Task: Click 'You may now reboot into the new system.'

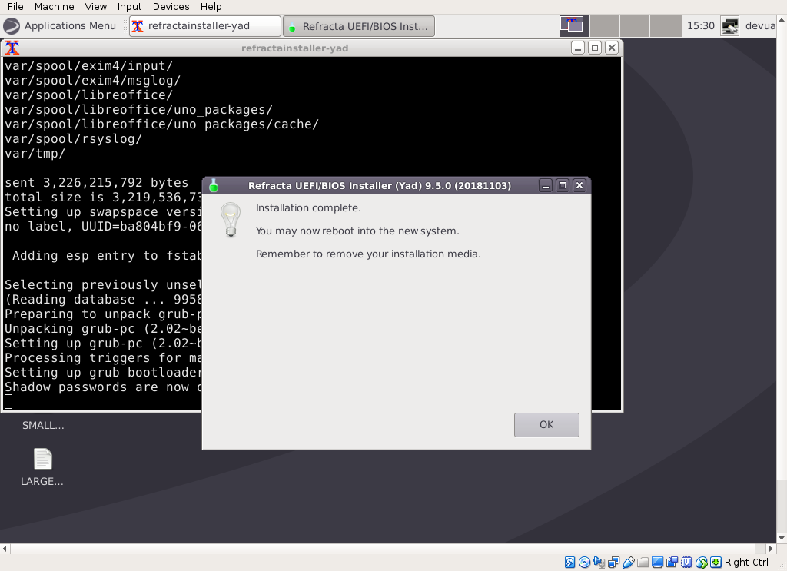Action: pyautogui.click(x=357, y=231)
